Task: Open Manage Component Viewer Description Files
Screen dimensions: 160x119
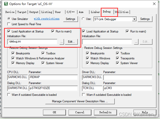Action: click(80, 101)
